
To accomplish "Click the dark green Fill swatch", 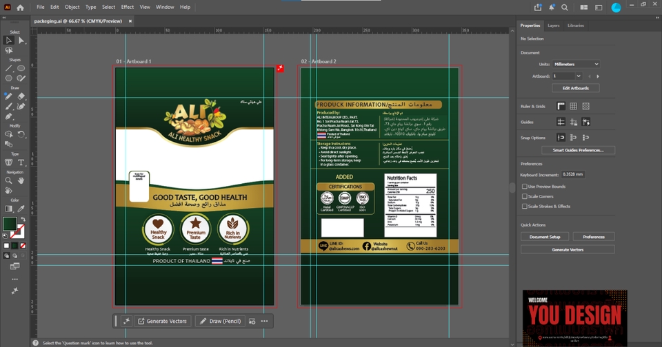I will pyautogui.click(x=10, y=224).
